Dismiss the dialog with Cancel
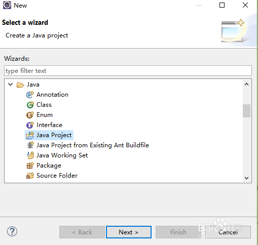 point(228,232)
